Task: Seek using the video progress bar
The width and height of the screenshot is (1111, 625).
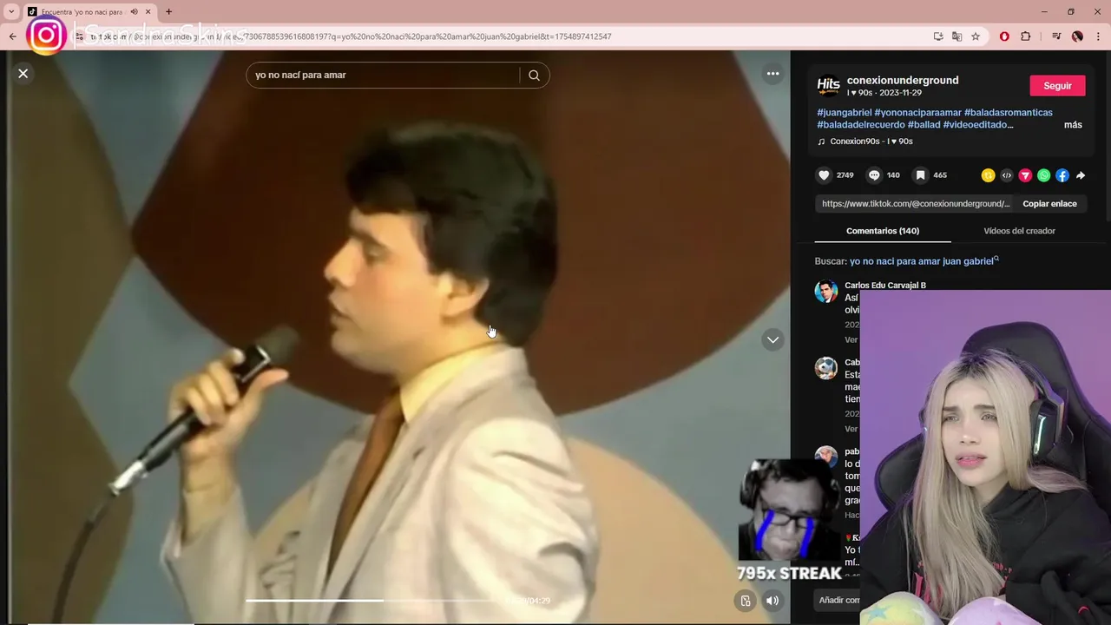Action: 373,601
